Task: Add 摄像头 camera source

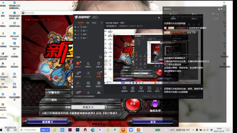Action: click(132, 89)
